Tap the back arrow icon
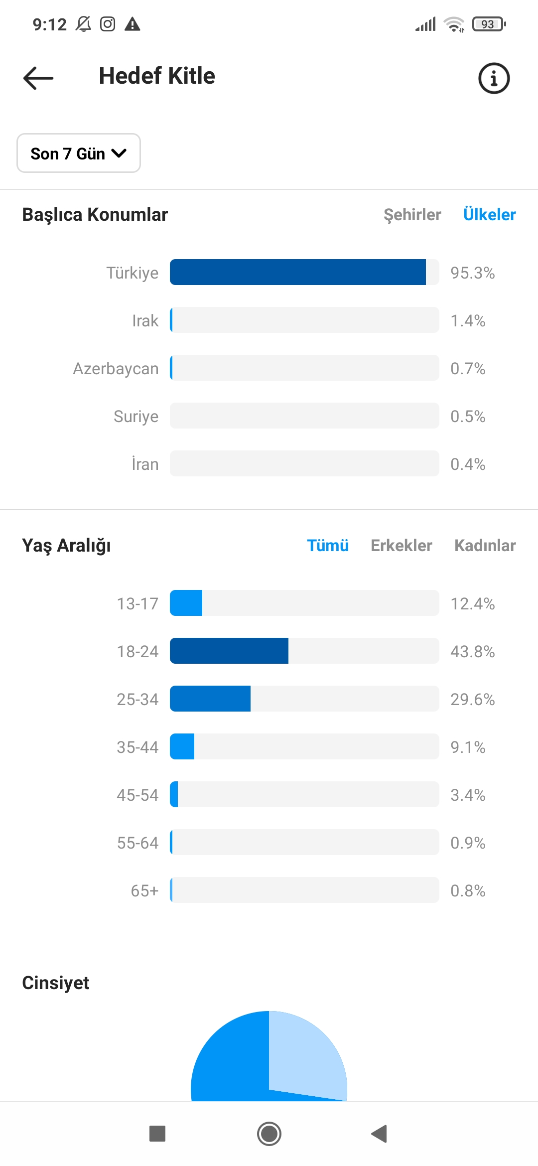Screen dimensions: 538x1166 pos(38,78)
